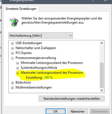The image size is (112, 114).
Task: Click the scrollbar up arrow
Action: pos(102,43)
